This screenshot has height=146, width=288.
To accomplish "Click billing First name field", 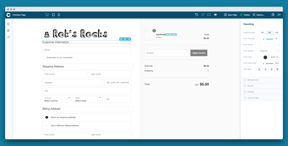I will point(65,135).
